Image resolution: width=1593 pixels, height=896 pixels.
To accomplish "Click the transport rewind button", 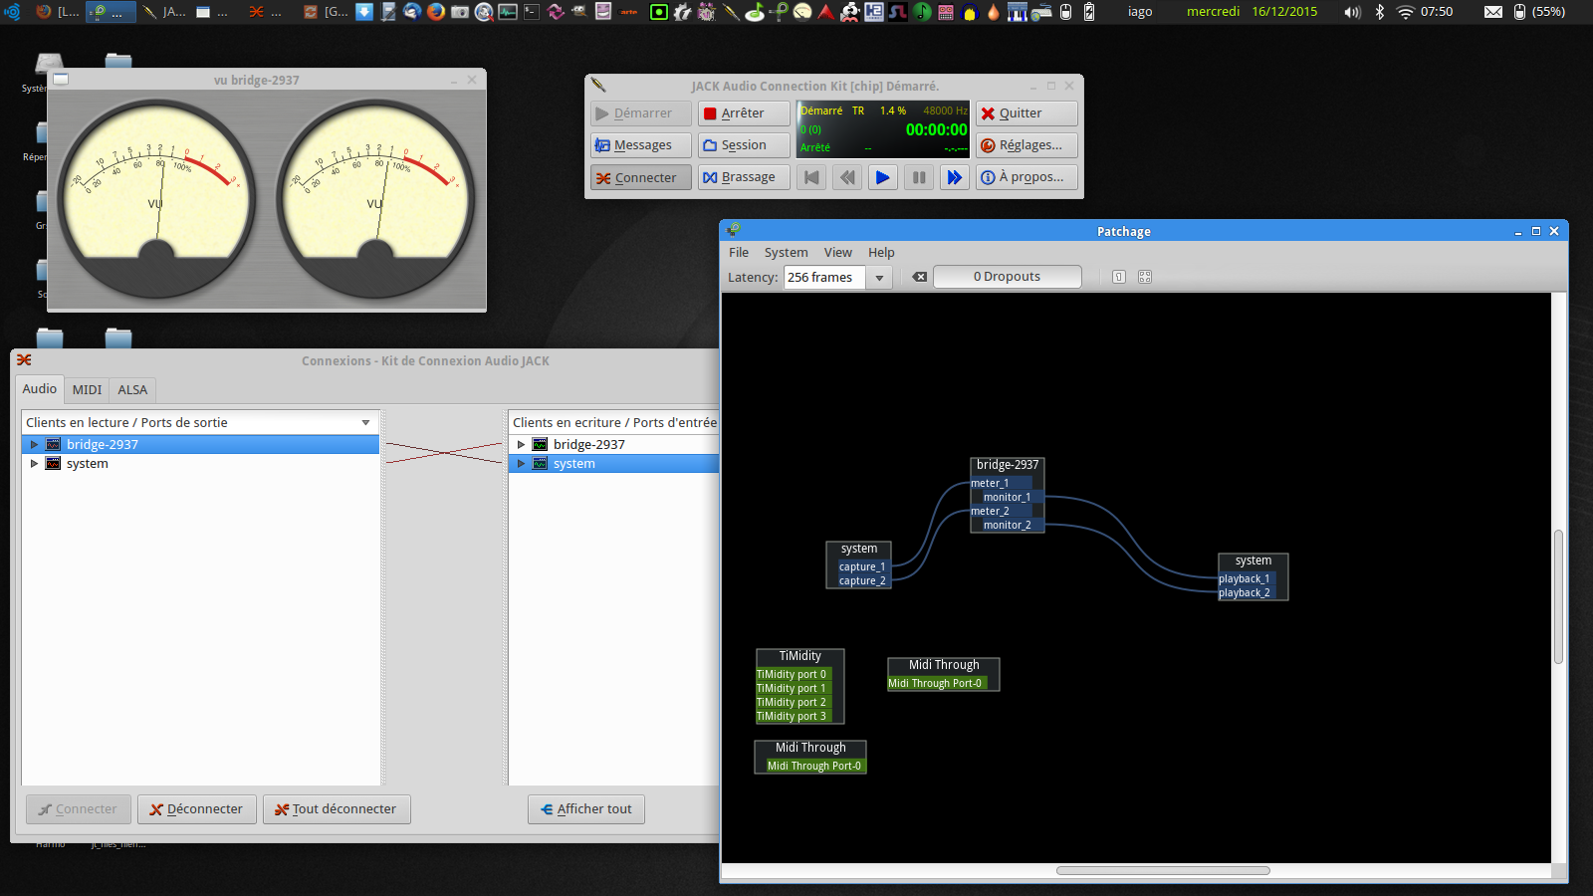I will click(847, 177).
